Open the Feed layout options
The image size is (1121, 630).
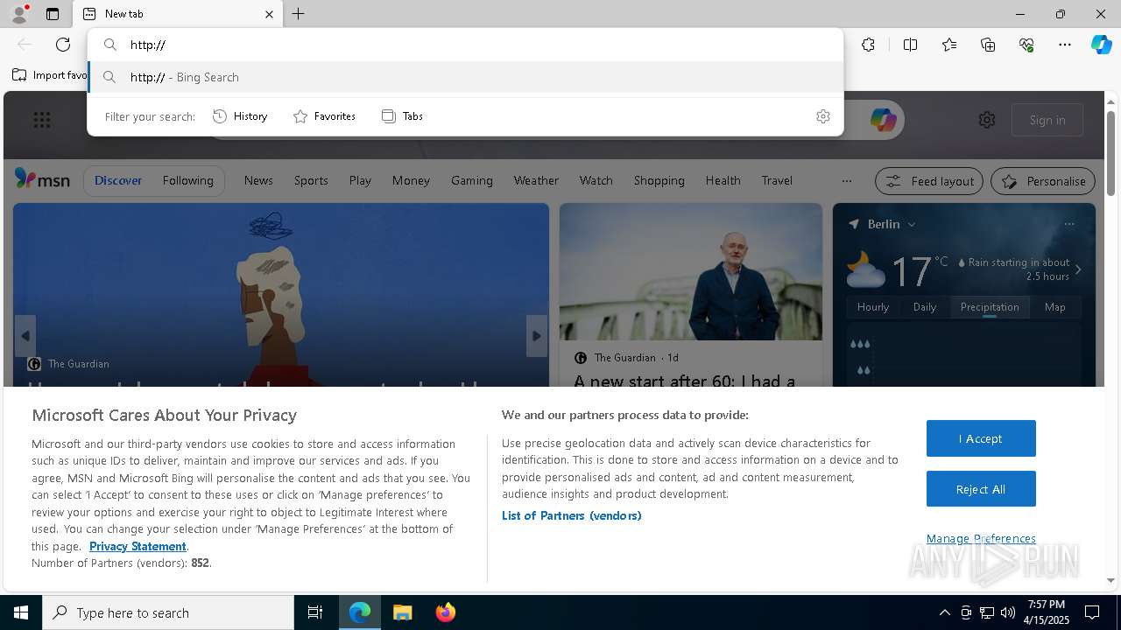pyautogui.click(x=929, y=181)
